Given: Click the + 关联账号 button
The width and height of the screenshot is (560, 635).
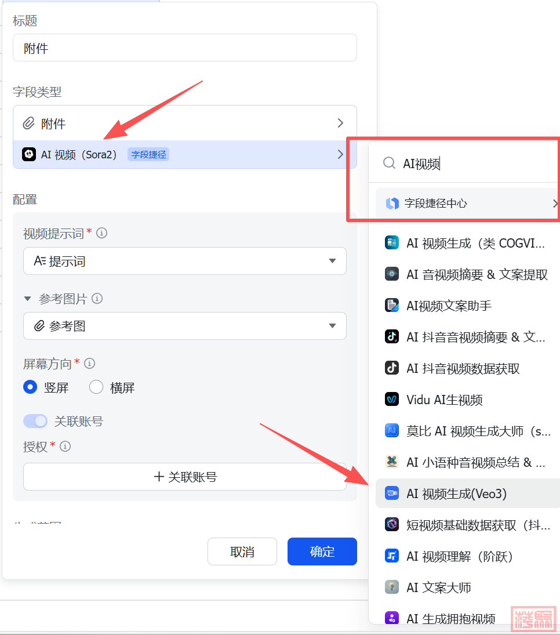Looking at the screenshot, I should coord(184,477).
